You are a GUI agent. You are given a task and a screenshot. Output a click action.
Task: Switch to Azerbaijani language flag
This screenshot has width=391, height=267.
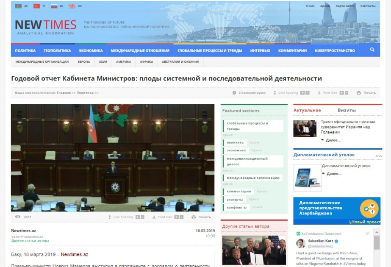coord(19,6)
